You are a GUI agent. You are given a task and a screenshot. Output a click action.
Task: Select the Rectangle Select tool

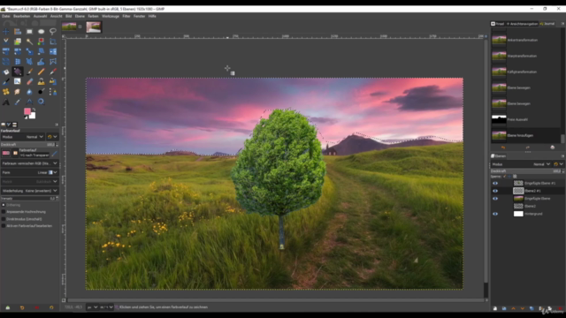point(29,32)
